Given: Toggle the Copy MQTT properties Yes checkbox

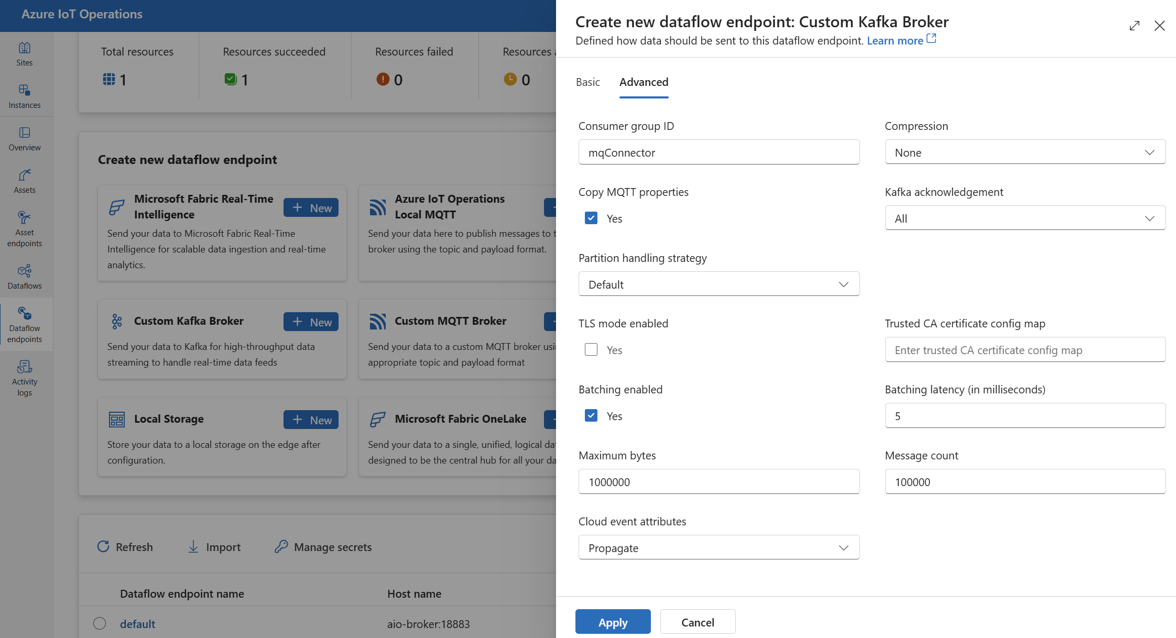Looking at the screenshot, I should 590,218.
